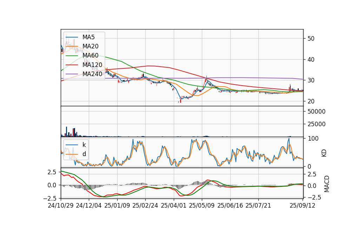The width and height of the screenshot is (337, 242).
Task: Click the MA120 legend label
Action: coord(92,65)
